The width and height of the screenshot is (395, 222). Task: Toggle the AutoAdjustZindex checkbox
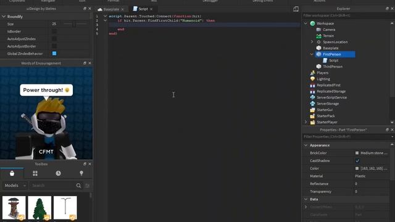tap(54, 39)
